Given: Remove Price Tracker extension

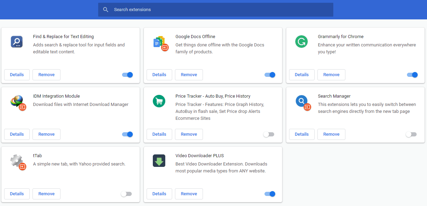Looking at the screenshot, I should coord(189,134).
